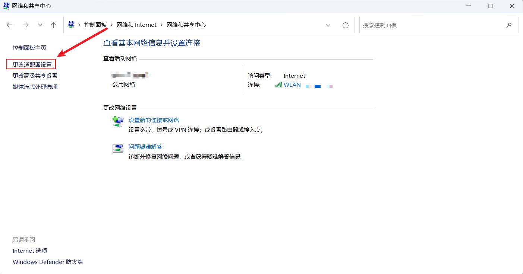
Task: Go up one level with the up arrow
Action: [54, 25]
